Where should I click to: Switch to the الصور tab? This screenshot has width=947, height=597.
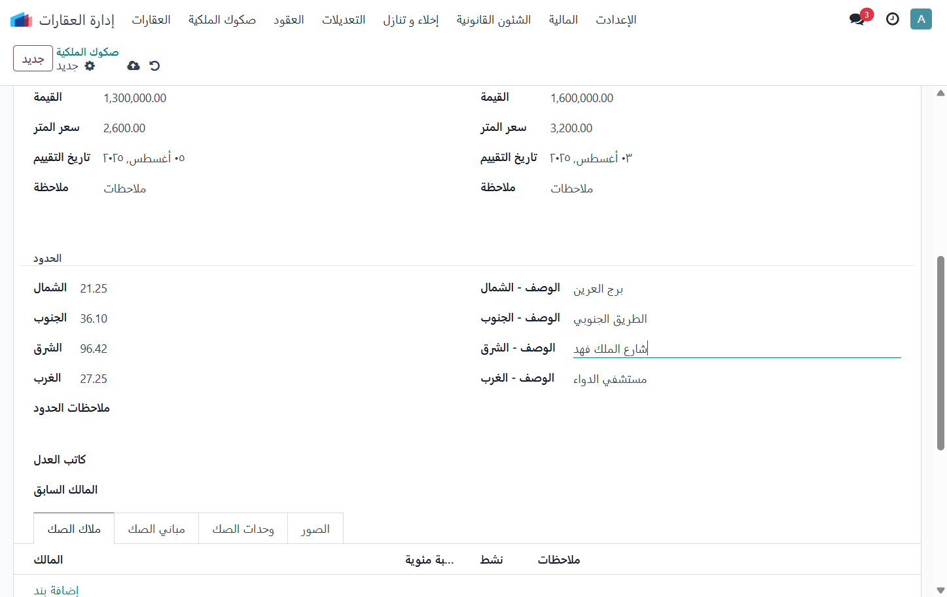pos(315,529)
